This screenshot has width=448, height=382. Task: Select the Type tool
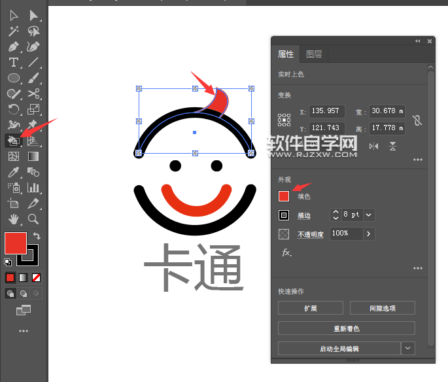click(13, 63)
